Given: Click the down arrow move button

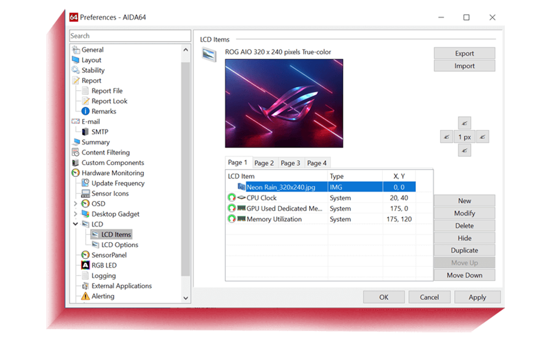Looking at the screenshot, I should [464, 150].
